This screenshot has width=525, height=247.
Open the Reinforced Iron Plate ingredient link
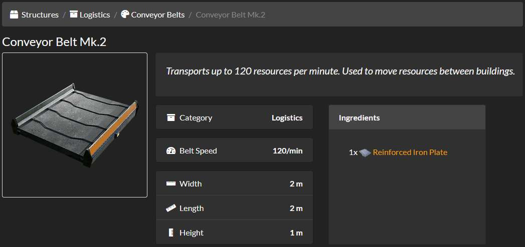pos(410,152)
